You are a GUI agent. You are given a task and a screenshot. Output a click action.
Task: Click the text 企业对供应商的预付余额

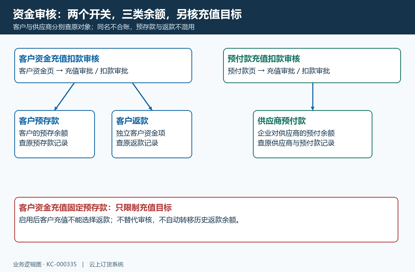tap(296, 133)
